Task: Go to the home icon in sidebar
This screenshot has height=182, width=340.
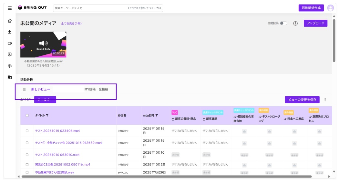Action: click(x=10, y=21)
